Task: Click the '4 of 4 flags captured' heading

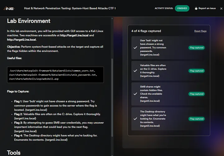Action: click(x=146, y=31)
